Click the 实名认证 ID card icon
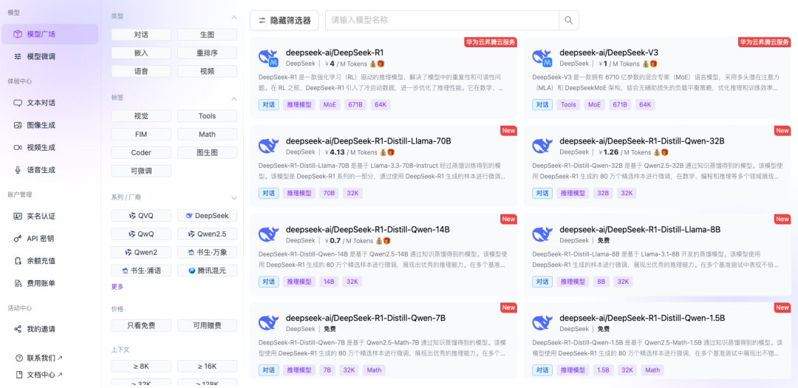Viewport: 798px width, 388px height. (18, 216)
